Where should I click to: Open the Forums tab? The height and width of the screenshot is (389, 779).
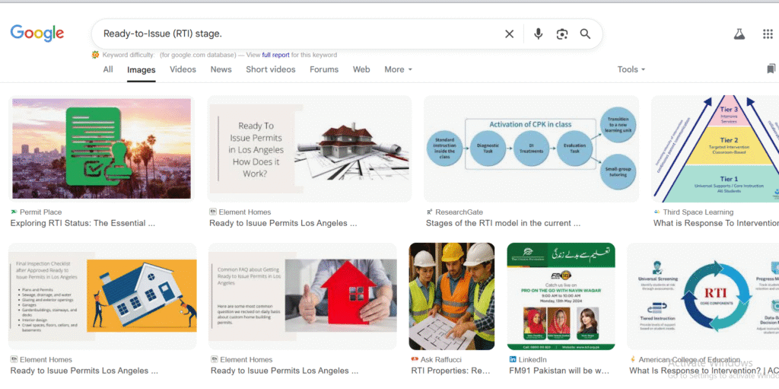[x=324, y=69]
